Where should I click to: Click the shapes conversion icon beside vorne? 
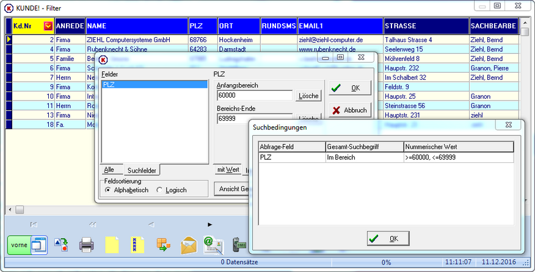62,245
